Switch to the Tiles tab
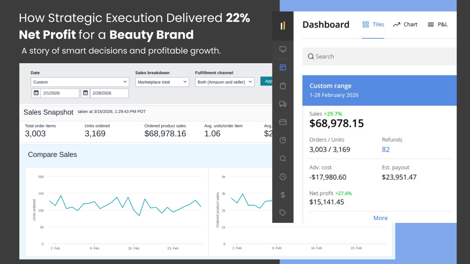 [373, 25]
